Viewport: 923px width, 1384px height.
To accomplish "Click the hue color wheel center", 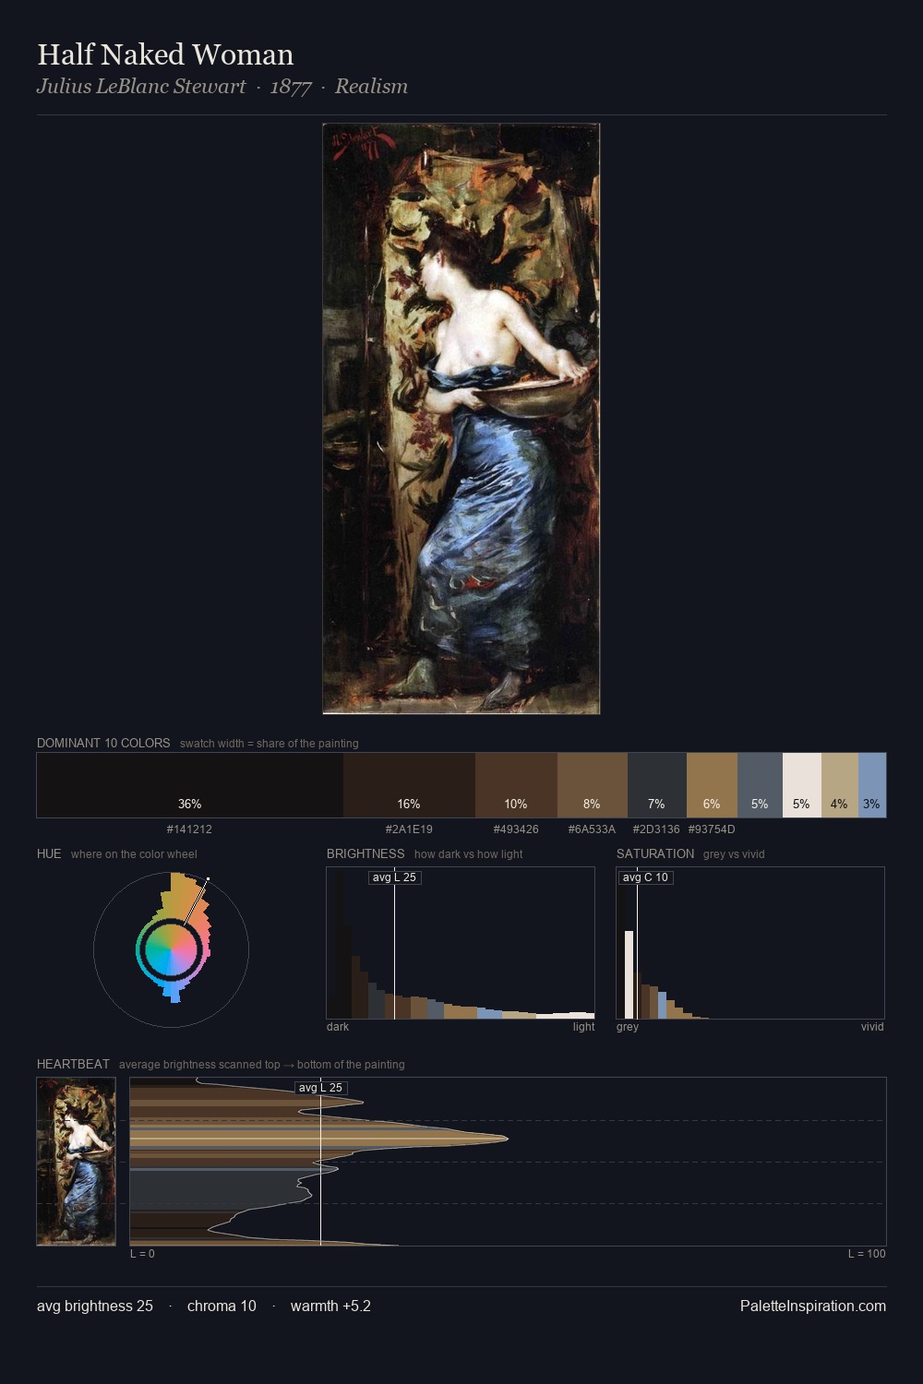I will tap(171, 949).
